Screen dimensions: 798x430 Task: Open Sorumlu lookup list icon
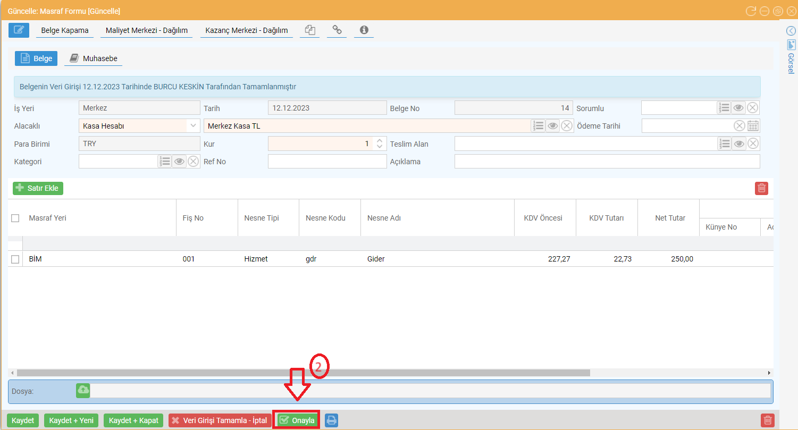[x=724, y=108]
